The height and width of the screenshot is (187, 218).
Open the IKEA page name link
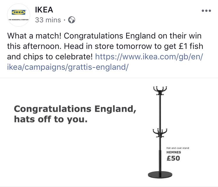44,10
